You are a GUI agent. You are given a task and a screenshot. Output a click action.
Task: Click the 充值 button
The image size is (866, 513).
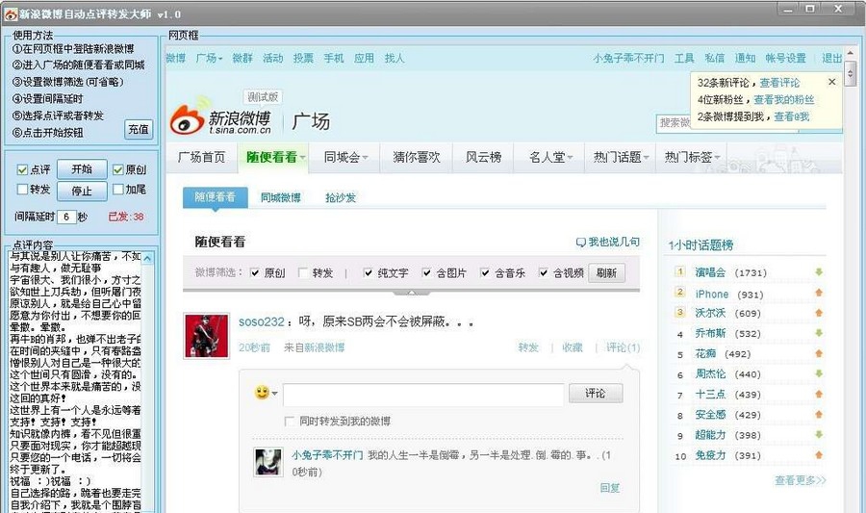pyautogui.click(x=139, y=129)
